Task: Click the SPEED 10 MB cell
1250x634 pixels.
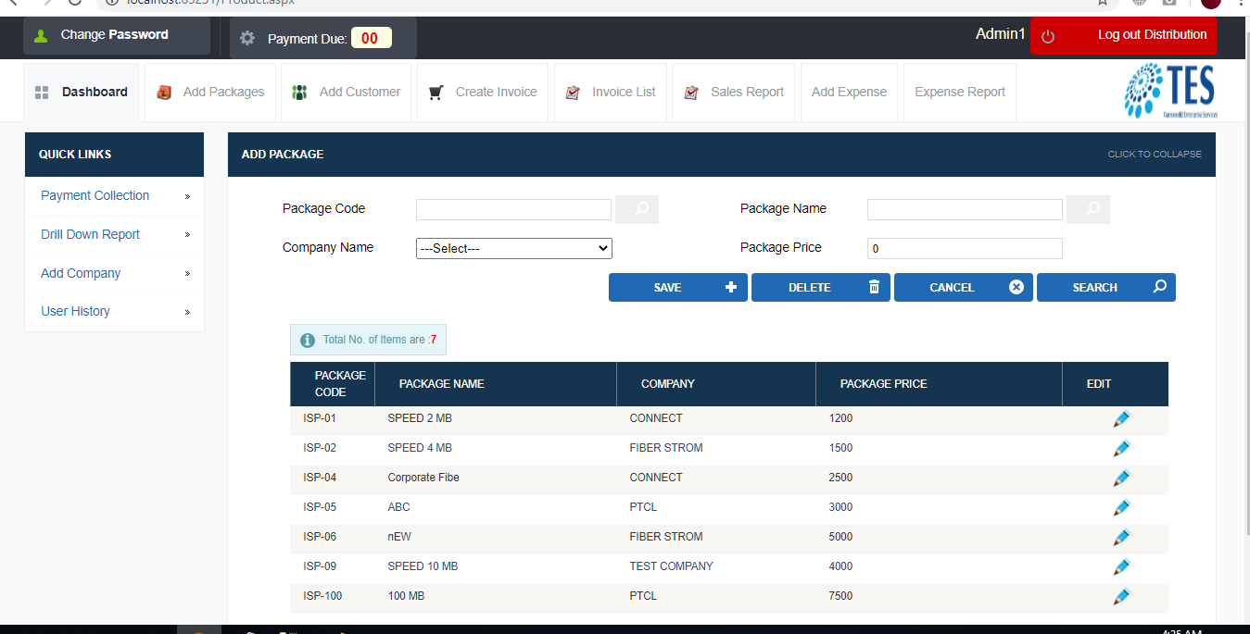Action: click(423, 567)
